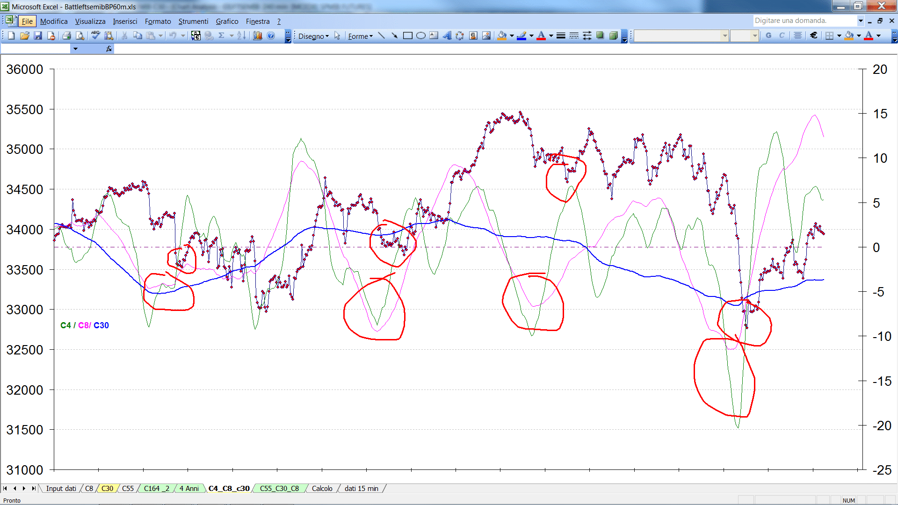Expand the Paste options dropdown arrow
Image resolution: width=898 pixels, height=505 pixels.
(160, 36)
